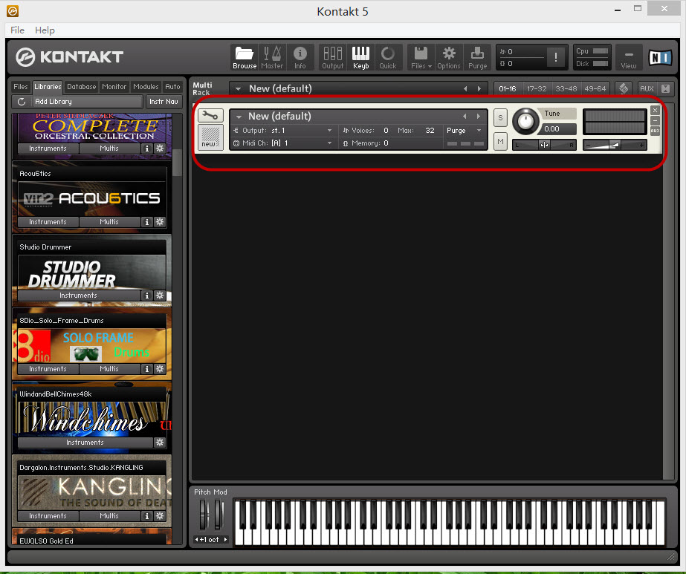The height and width of the screenshot is (574, 686).
Task: Open Acou6tics Instruments list
Action: [48, 221]
